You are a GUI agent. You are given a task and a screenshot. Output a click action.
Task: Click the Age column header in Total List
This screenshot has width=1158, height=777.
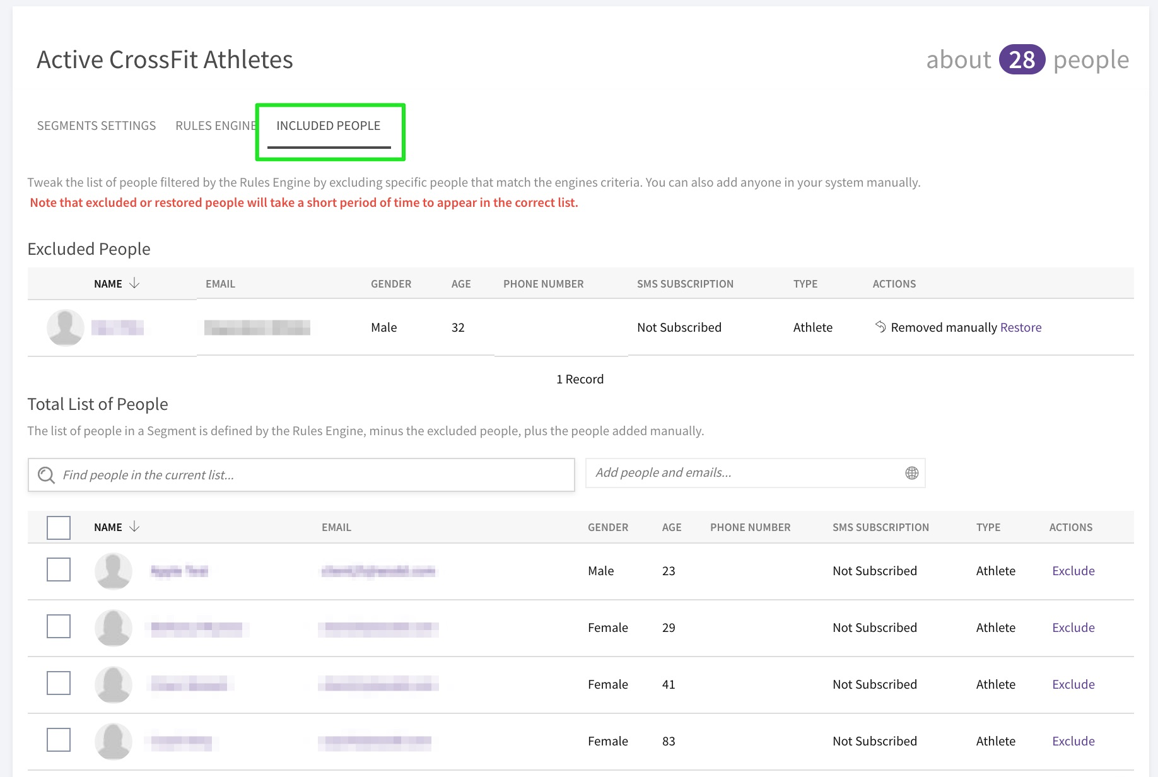click(x=672, y=527)
